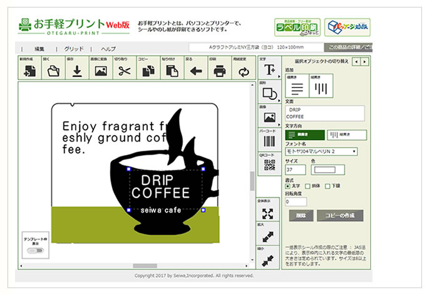This screenshot has width=432, height=295.
Task: Toggle the テンプレート枠表示 switch
Action: pos(36,251)
